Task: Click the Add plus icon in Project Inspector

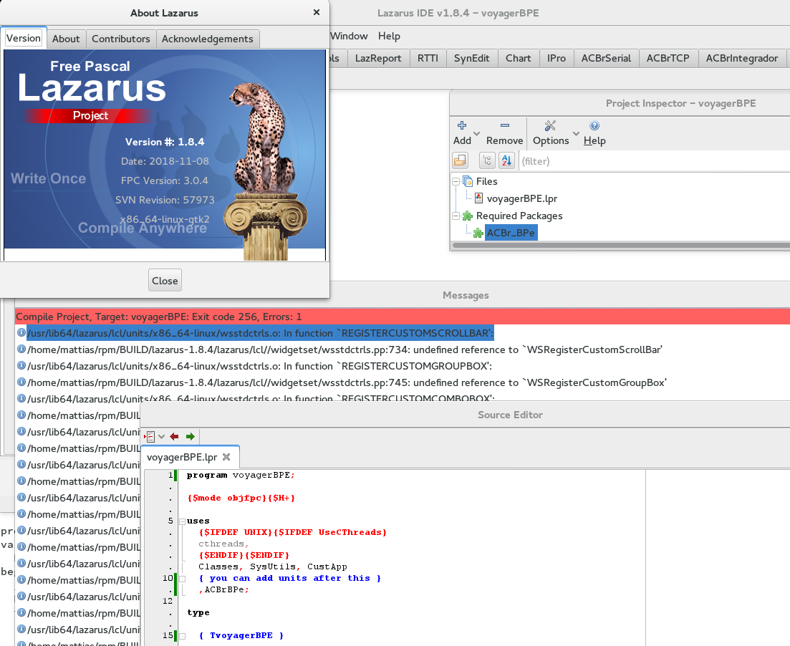Action: (x=461, y=125)
